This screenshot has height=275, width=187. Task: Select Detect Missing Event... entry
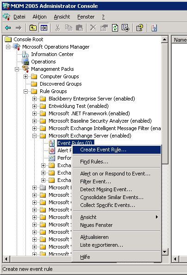(x=117, y=189)
